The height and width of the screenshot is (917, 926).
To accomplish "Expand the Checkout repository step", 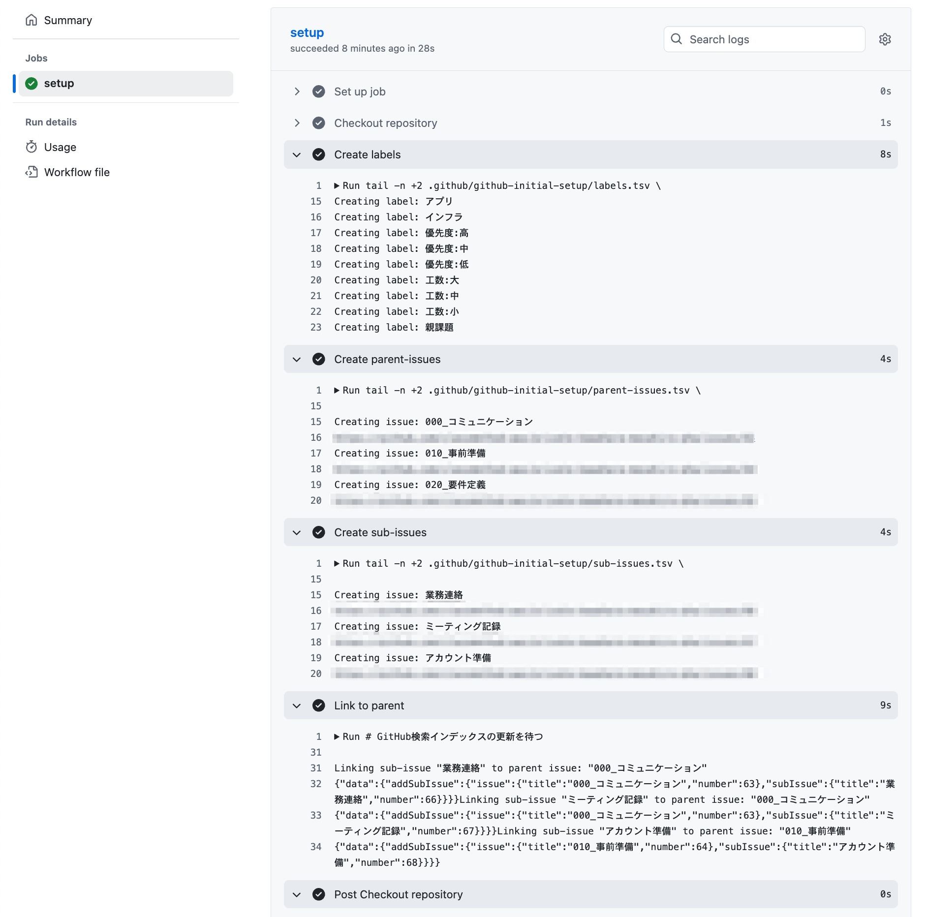I will click(297, 123).
